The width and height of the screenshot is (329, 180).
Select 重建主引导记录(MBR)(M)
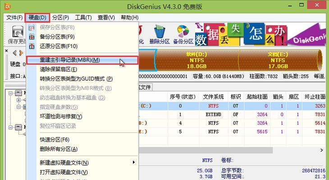[82, 60]
